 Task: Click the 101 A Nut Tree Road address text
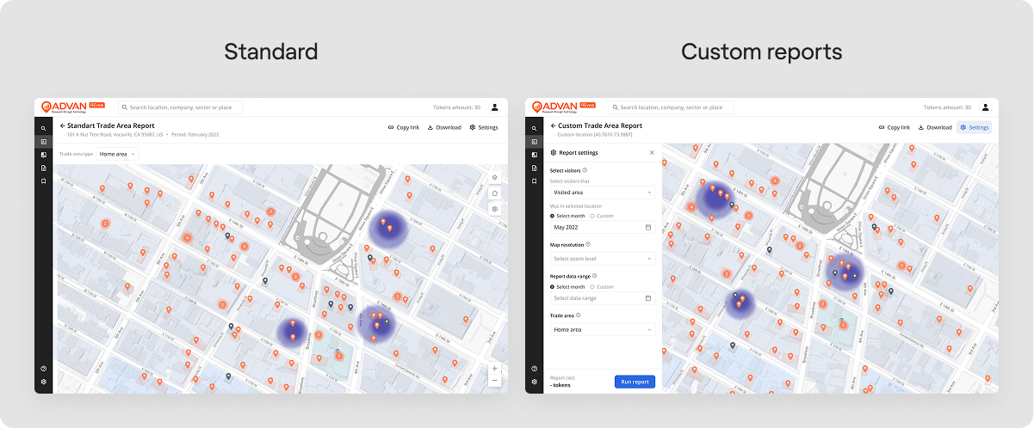(115, 135)
